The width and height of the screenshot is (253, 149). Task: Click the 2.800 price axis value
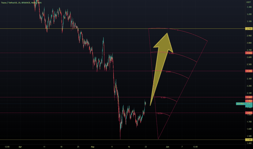(249, 43)
